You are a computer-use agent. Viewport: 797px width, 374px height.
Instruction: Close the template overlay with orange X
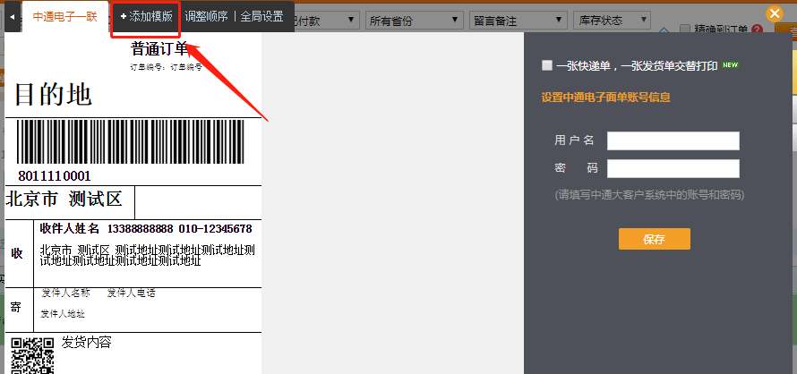(x=776, y=13)
